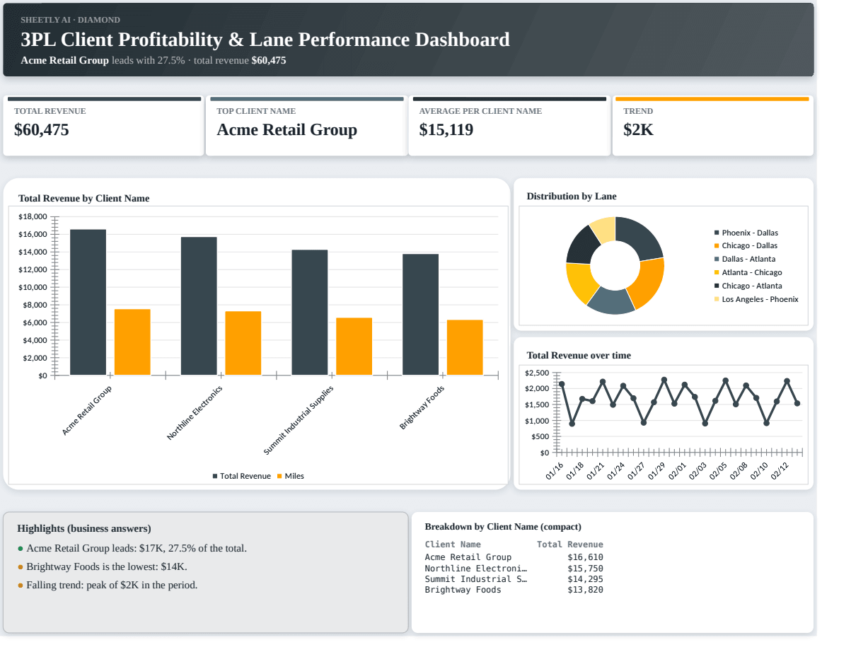The image size is (868, 652).
Task: Click the 'Brightway Foods is the lowest' highlight
Action: (x=103, y=566)
